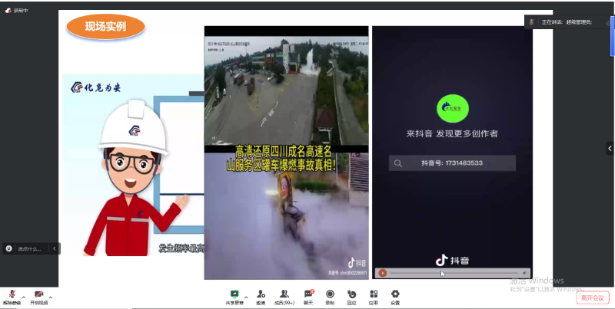Click the 抖音号: 1731483533 search field
This screenshot has height=309, width=615.
[452, 163]
